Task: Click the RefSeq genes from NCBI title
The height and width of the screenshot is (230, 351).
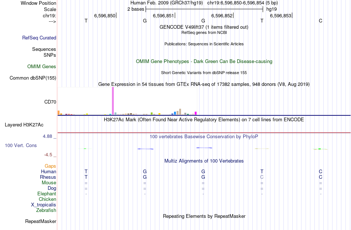Action: click(204, 32)
